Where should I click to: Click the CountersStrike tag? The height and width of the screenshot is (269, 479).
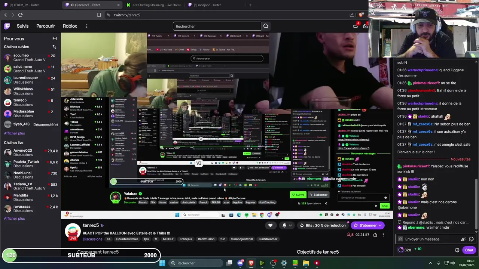click(x=127, y=239)
